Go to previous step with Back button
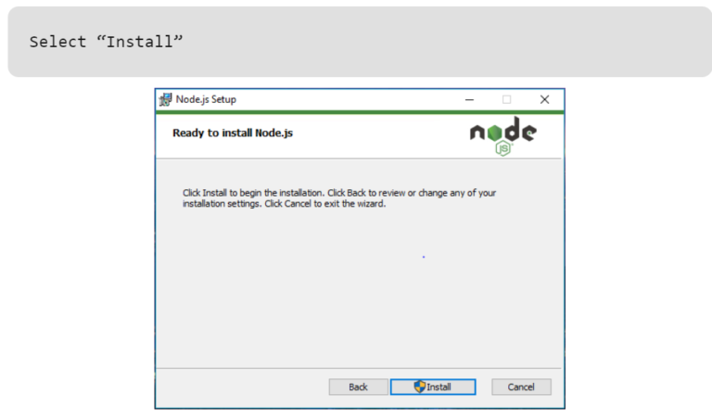Screen dimensions: 712x420 358,387
